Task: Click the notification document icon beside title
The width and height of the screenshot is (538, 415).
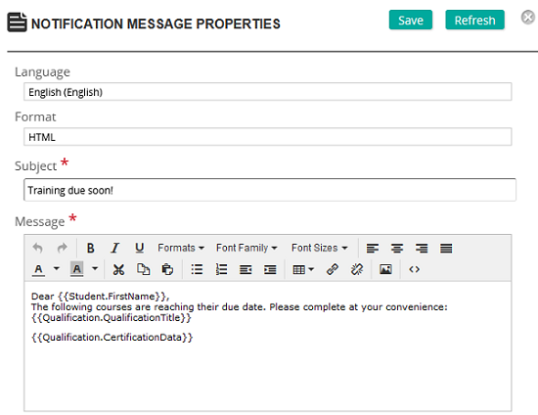Action: pos(17,23)
